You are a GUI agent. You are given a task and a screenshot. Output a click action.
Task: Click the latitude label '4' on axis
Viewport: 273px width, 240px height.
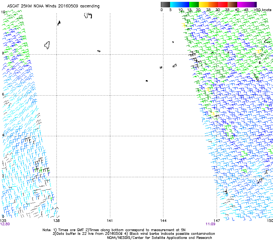(x=3, y=135)
